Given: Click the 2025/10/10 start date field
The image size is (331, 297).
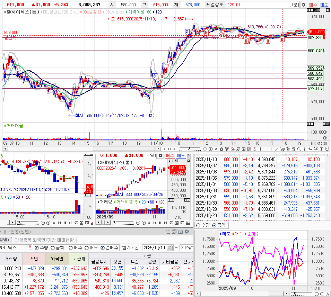Looking at the screenshot, I should (154, 248).
